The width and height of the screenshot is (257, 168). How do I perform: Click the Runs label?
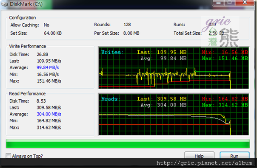tap(179, 25)
